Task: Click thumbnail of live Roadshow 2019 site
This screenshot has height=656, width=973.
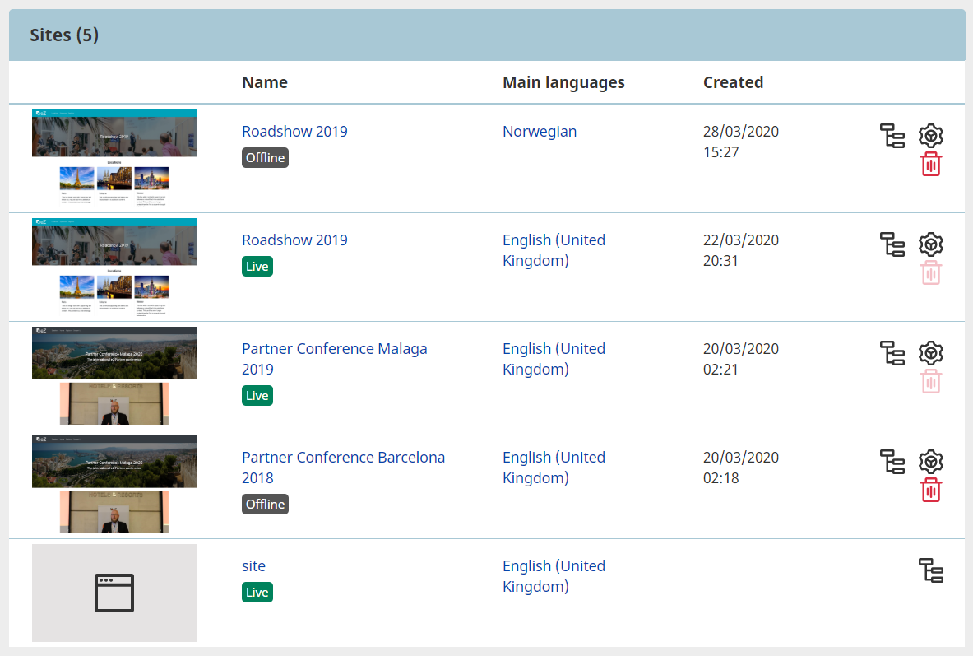Action: (x=114, y=268)
